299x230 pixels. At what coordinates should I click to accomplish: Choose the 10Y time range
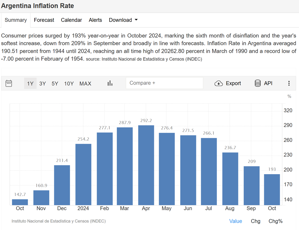(x=69, y=83)
